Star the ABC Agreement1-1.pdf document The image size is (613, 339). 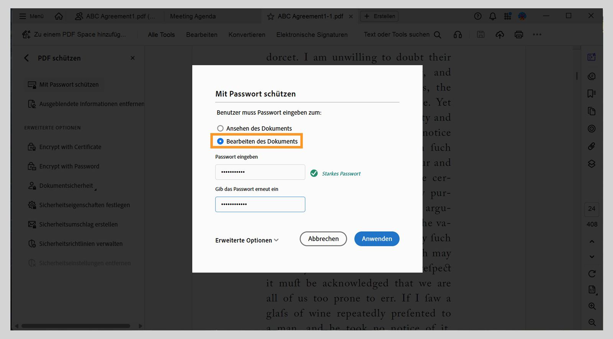pyautogui.click(x=270, y=16)
